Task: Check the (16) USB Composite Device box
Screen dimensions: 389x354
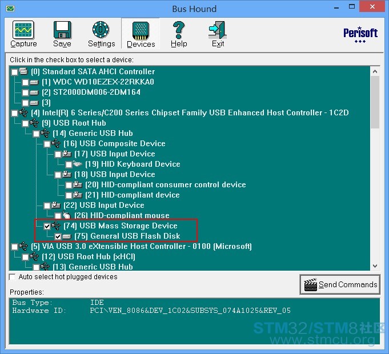Action: tap(47, 144)
